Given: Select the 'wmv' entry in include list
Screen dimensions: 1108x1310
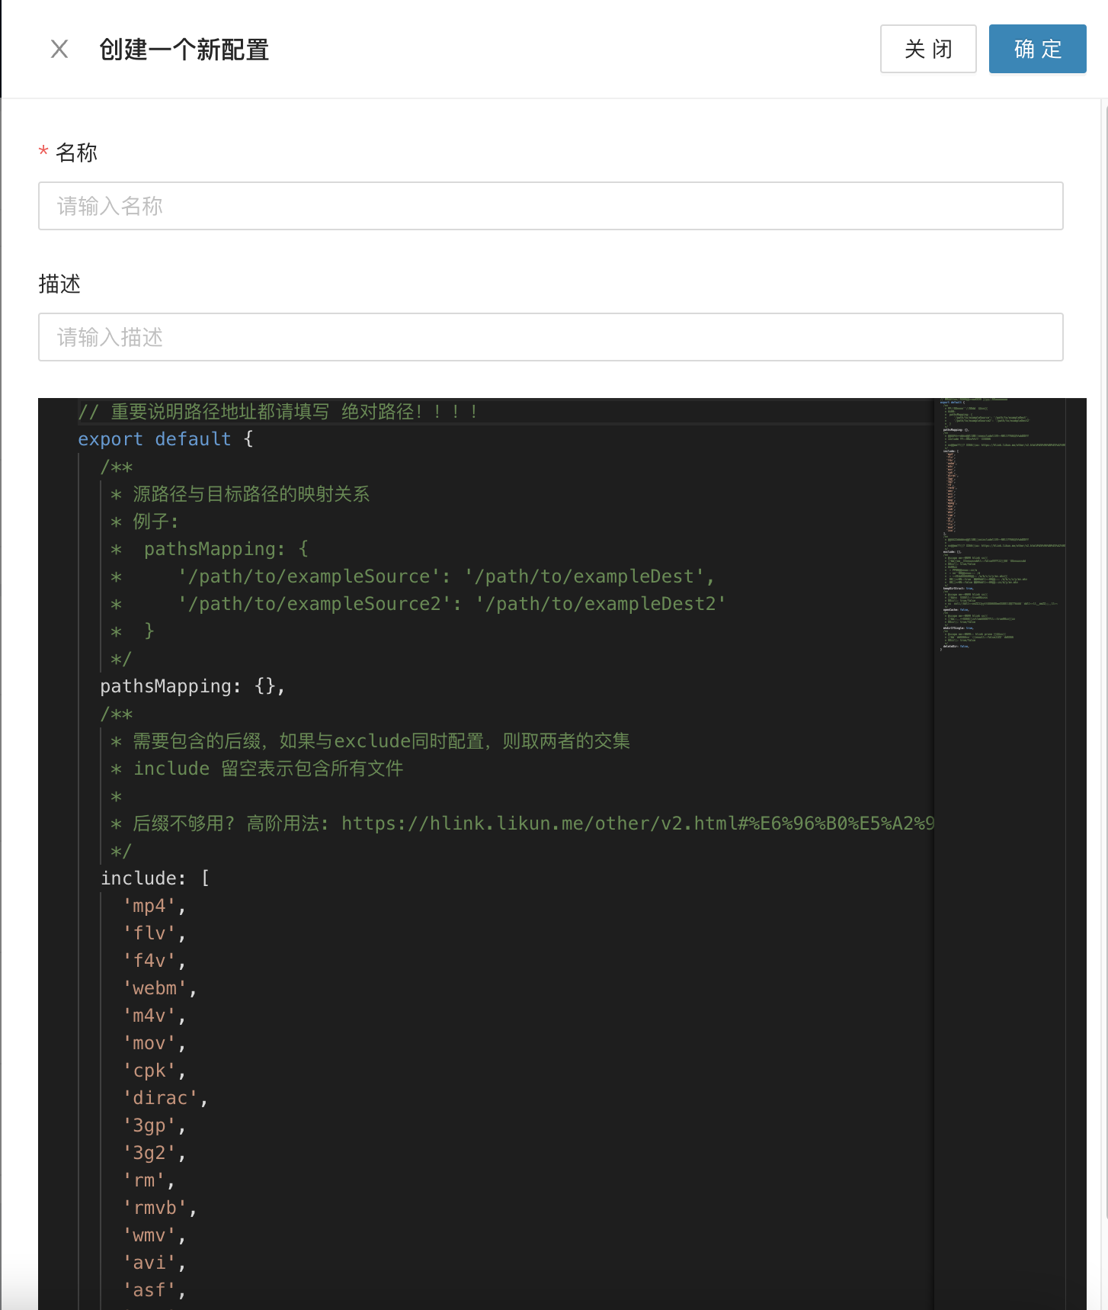Looking at the screenshot, I should [155, 1235].
